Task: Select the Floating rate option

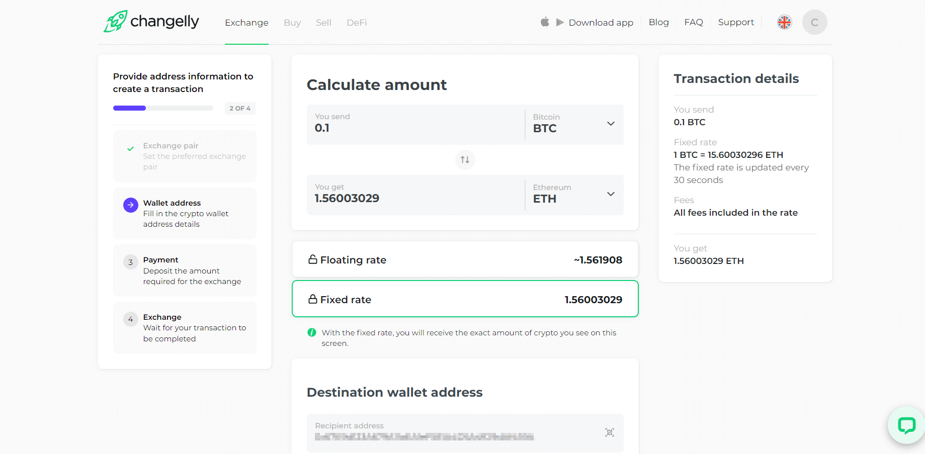Action: coord(465,259)
